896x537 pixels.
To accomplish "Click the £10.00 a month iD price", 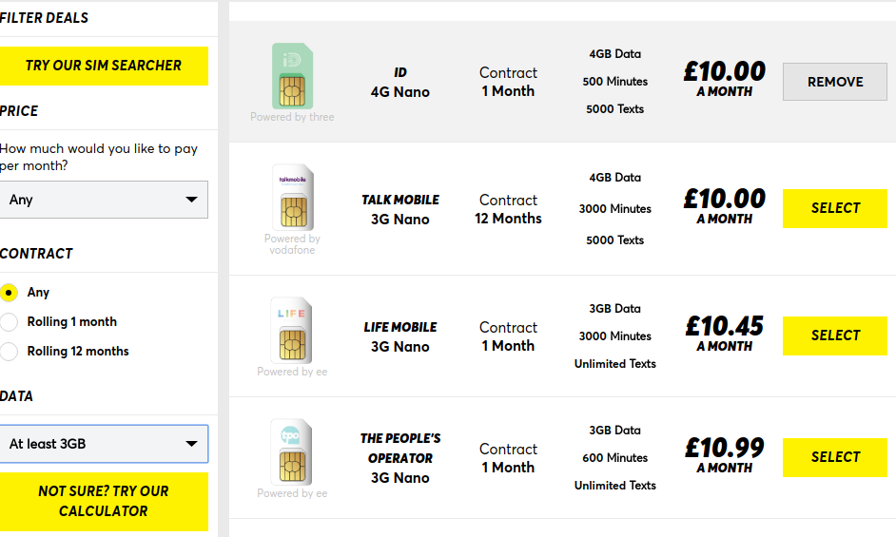I will 724,79.
